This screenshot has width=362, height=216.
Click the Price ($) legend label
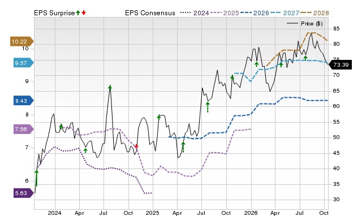pos(312,24)
